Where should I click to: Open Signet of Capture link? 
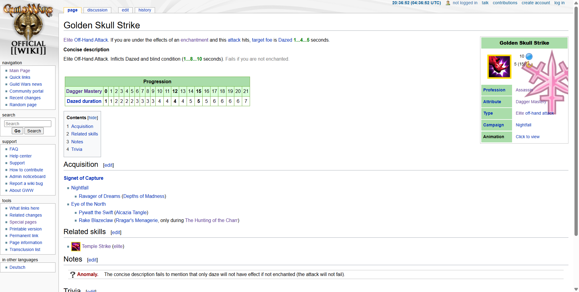tap(84, 178)
